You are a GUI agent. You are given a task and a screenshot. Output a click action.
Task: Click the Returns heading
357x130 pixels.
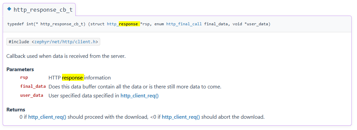[16, 109]
